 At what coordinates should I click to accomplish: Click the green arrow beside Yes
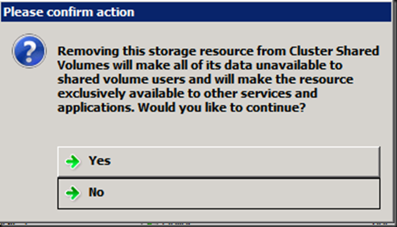tap(73, 162)
